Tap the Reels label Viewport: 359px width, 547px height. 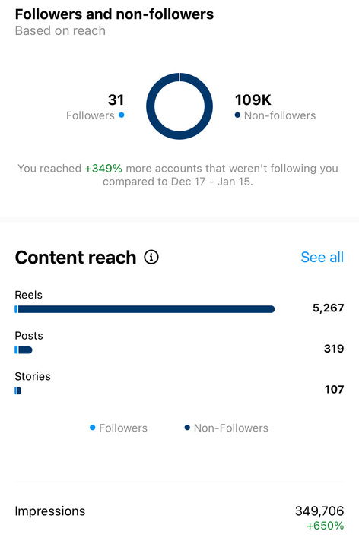pyautogui.click(x=28, y=295)
